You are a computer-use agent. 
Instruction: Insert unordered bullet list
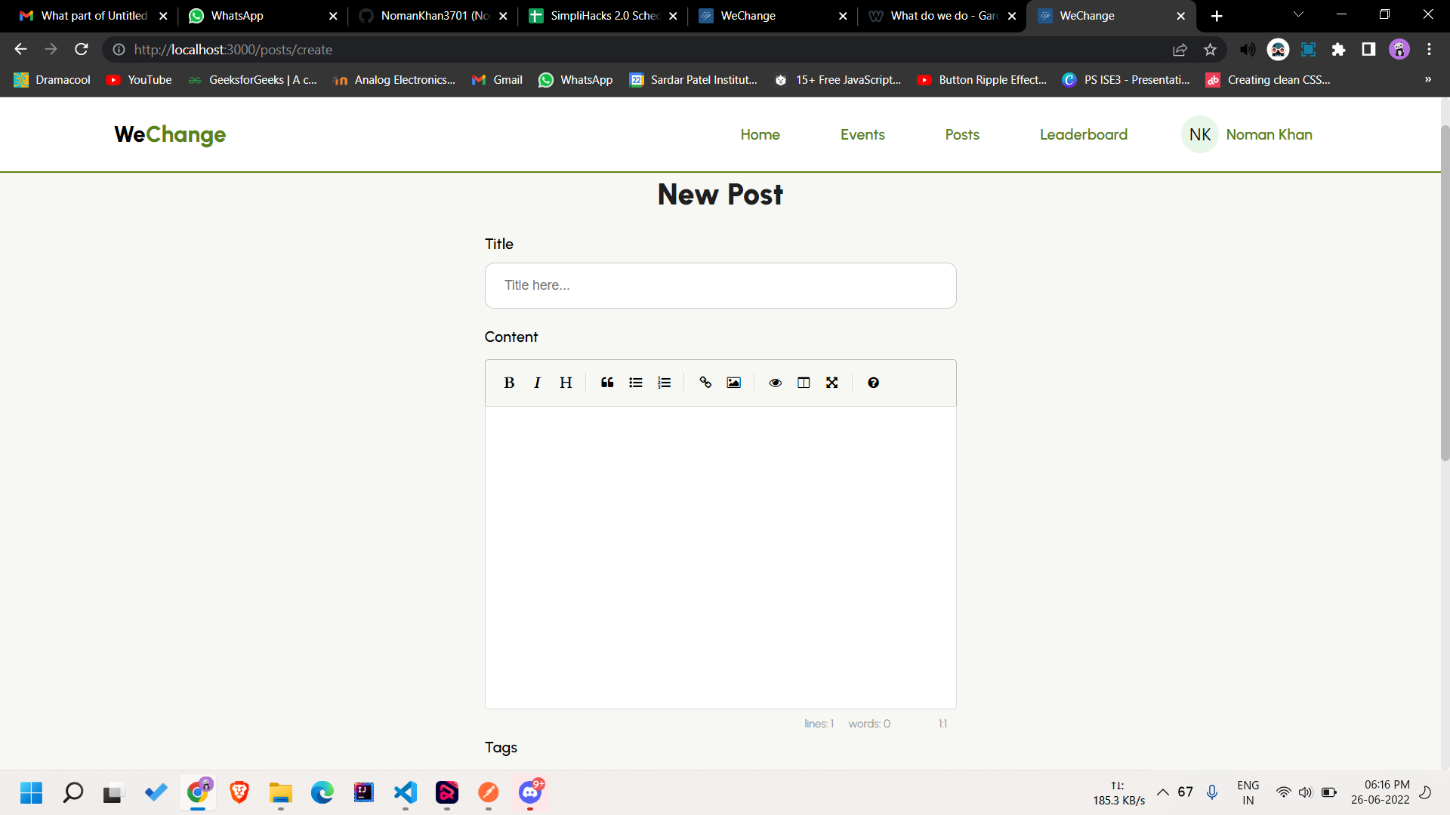(x=636, y=383)
